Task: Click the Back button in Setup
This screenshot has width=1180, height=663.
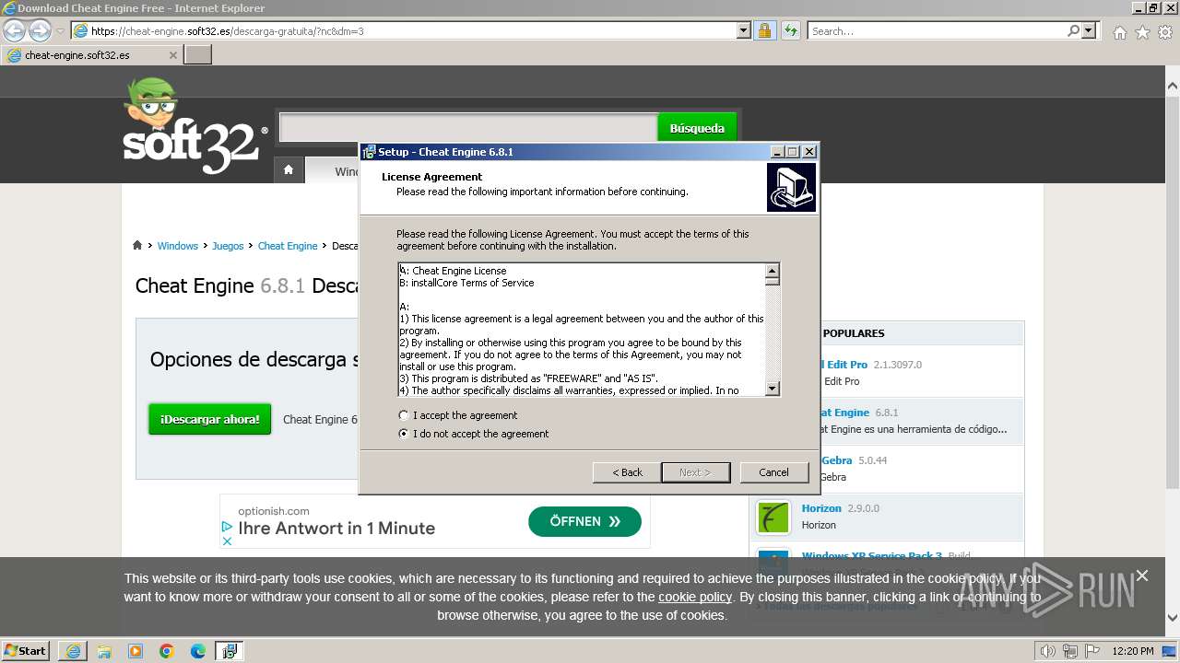Action: coord(627,472)
